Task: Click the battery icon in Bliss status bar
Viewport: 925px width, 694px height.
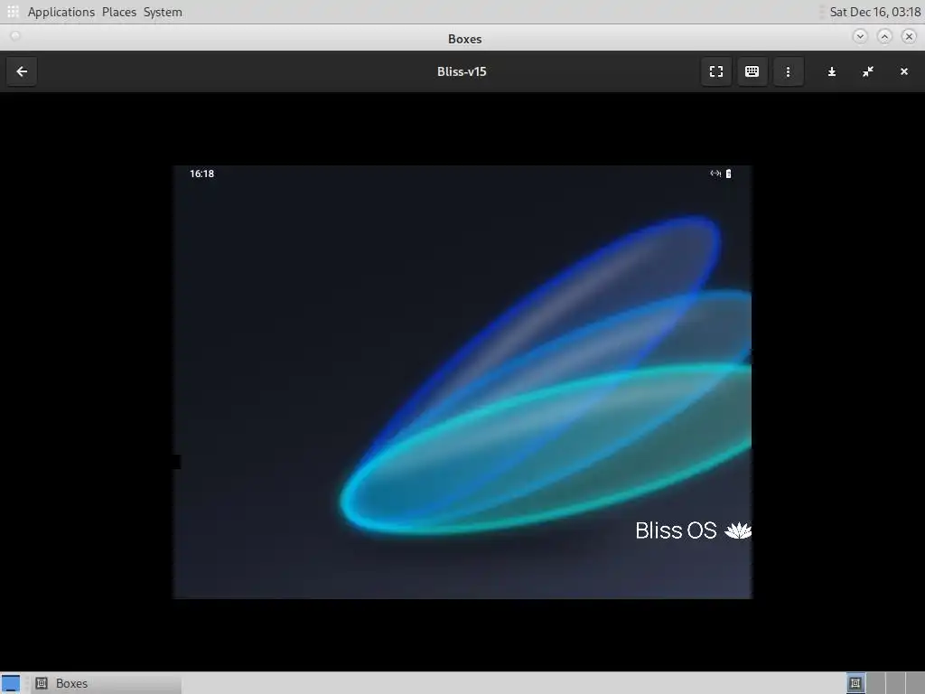Action: 729,173
